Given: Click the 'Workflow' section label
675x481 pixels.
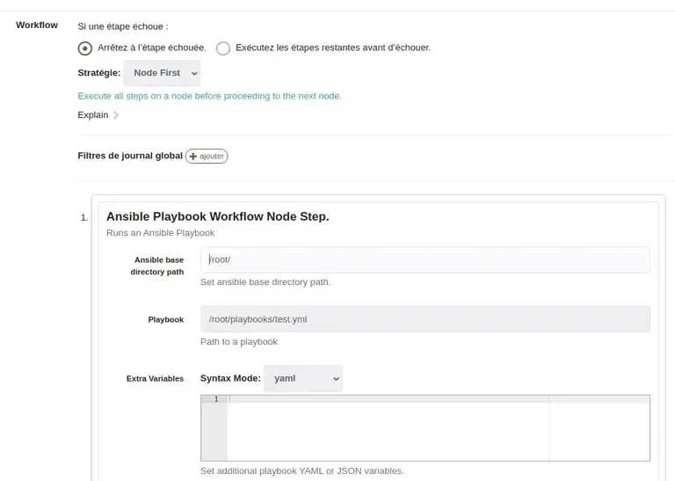Looking at the screenshot, I should click(x=37, y=25).
